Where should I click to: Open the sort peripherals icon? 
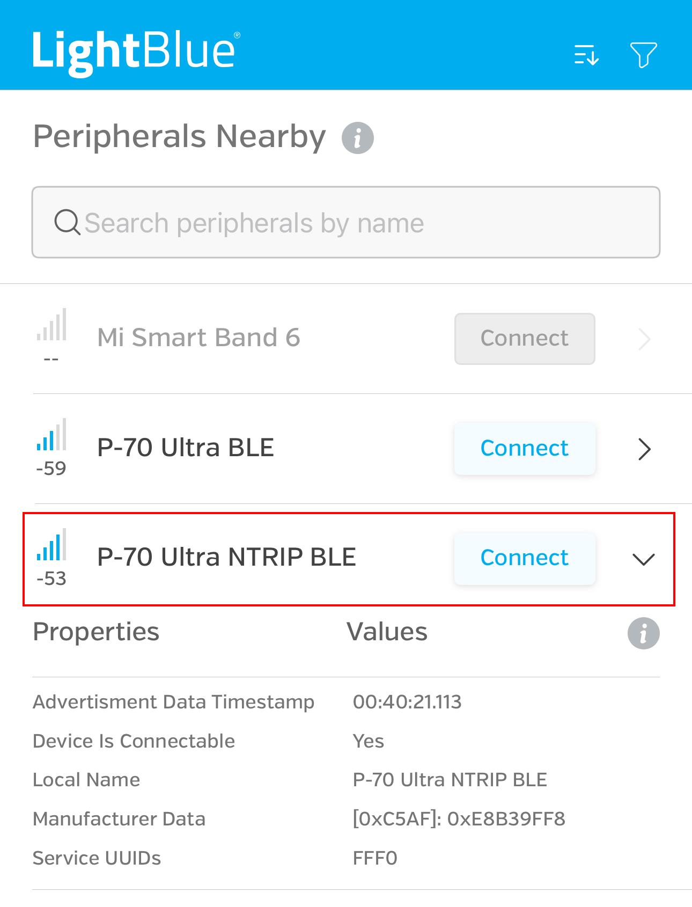(586, 55)
